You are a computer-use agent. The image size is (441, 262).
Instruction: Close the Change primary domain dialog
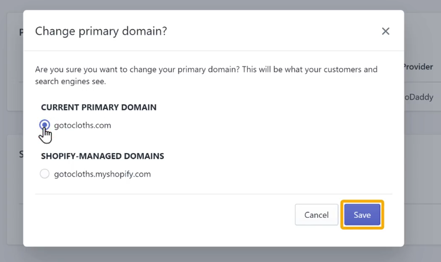pyautogui.click(x=386, y=31)
